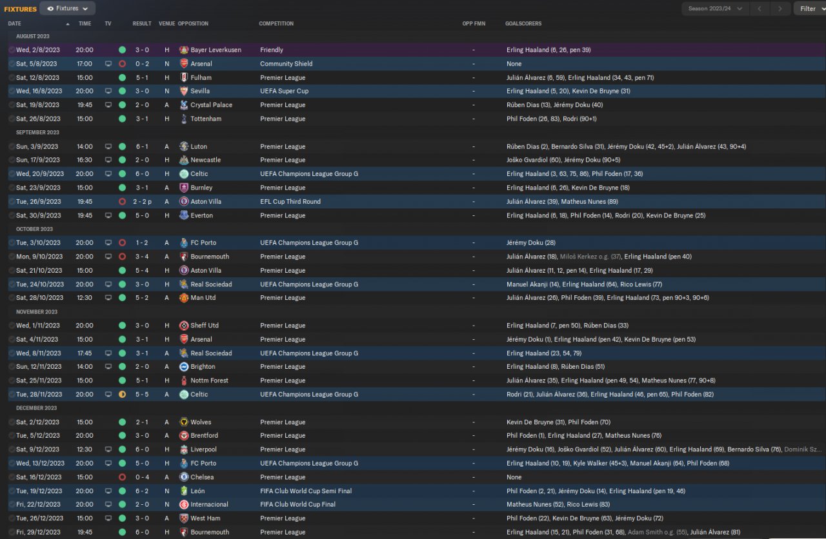Click the Burnley club badge

coord(184,188)
